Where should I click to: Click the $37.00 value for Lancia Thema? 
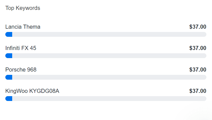198,27
